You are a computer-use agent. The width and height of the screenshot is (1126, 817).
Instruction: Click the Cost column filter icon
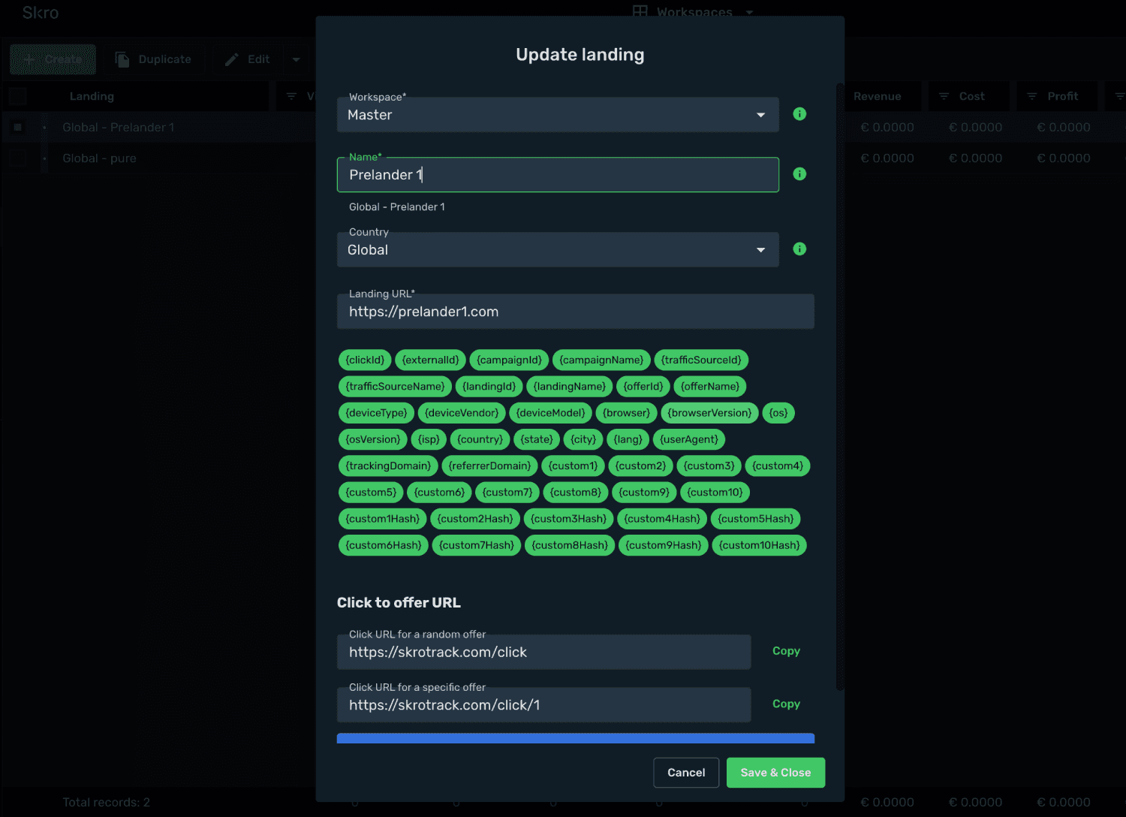(944, 96)
